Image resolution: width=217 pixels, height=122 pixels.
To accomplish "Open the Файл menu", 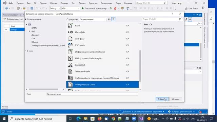I will pos(11,3).
